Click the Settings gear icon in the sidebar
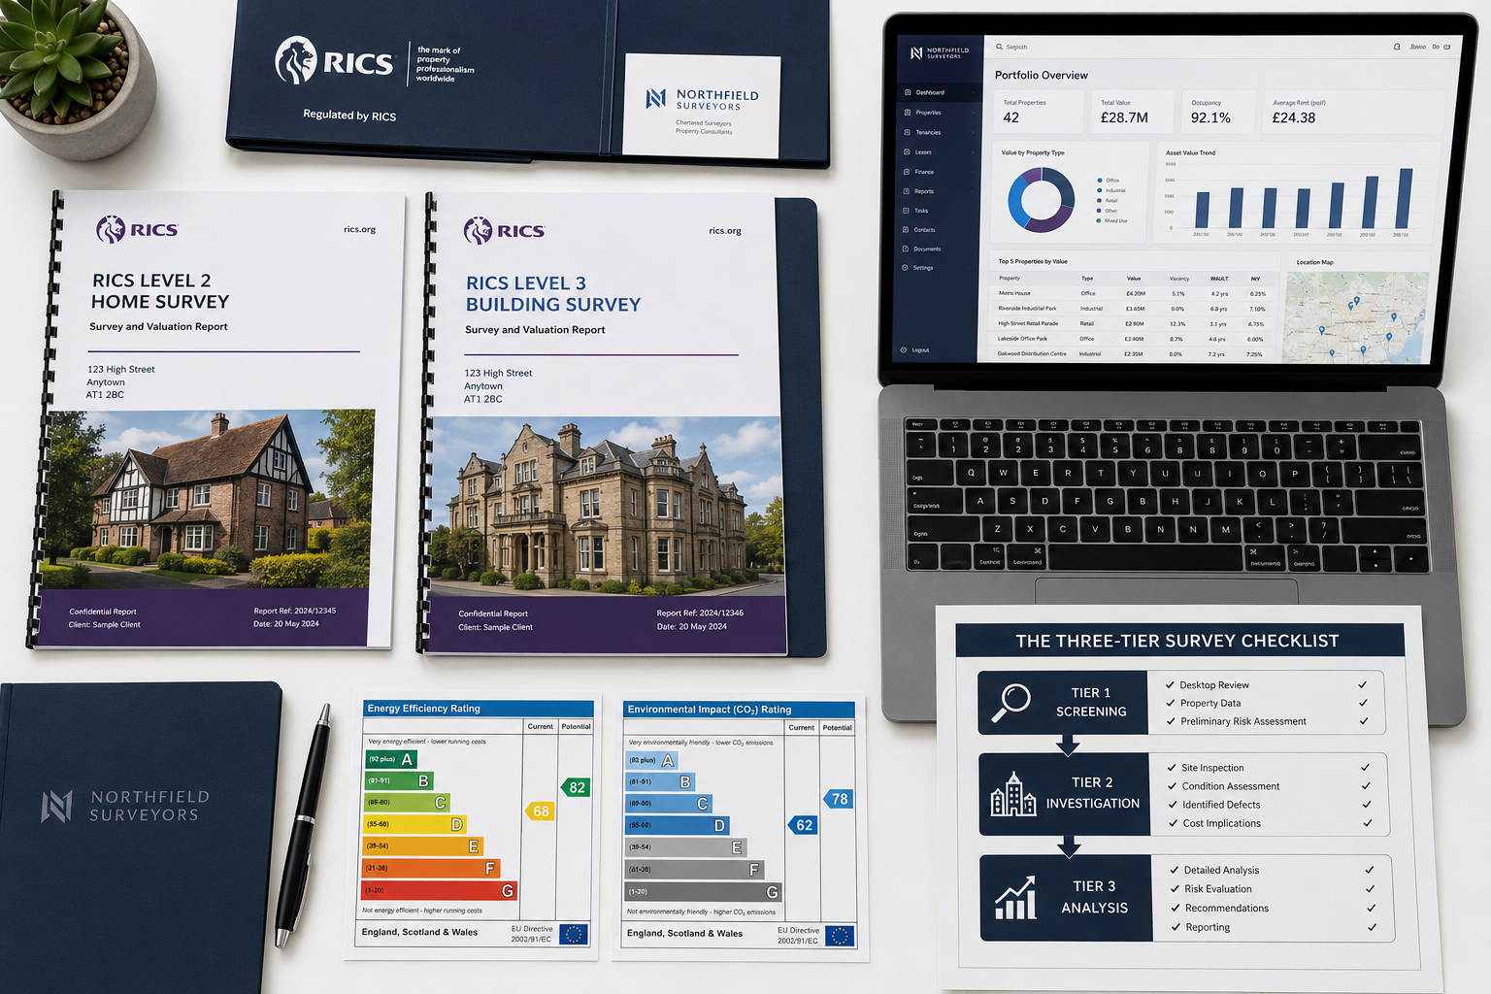 [906, 268]
